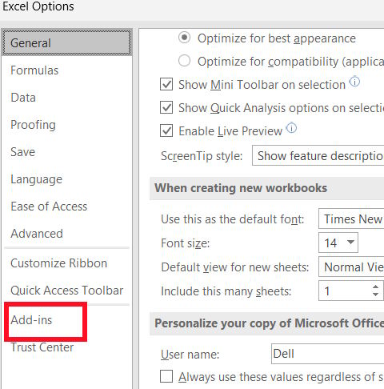Select Quick Access Toolbar category

click(67, 291)
